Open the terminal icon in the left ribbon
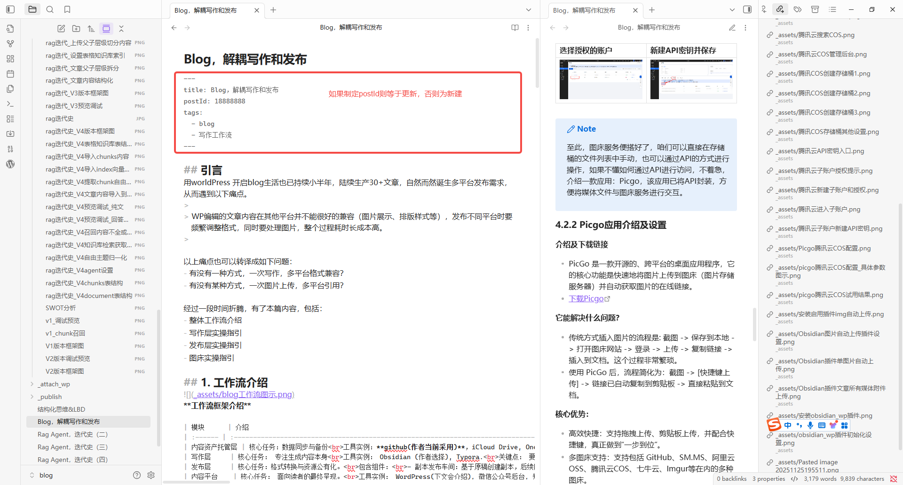 click(10, 103)
